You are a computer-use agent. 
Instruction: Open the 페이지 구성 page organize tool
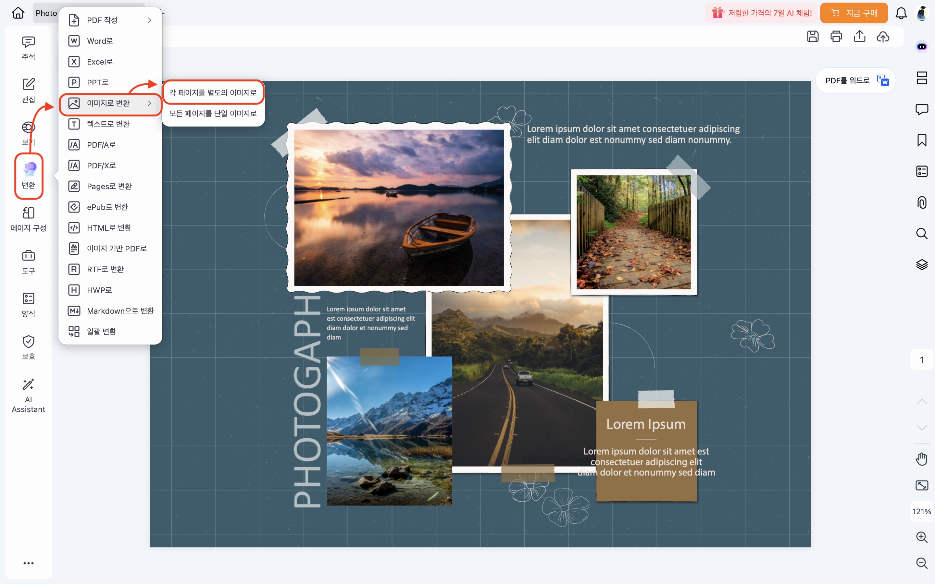[x=28, y=219]
